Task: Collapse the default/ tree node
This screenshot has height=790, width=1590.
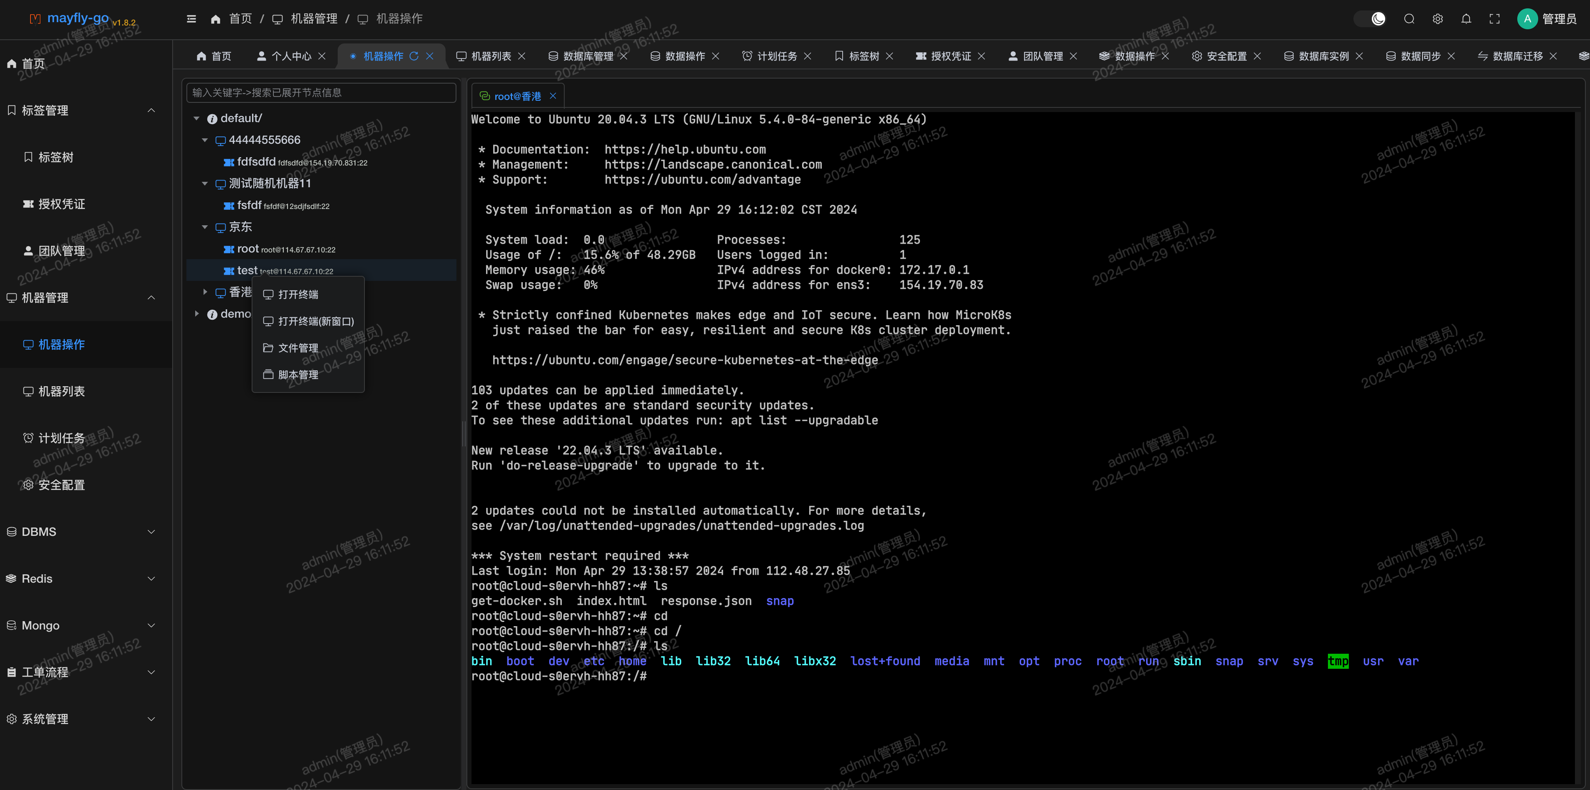Action: (196, 119)
